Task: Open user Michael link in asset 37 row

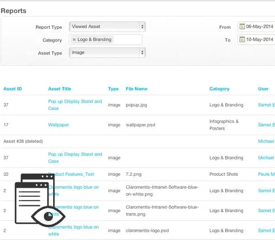Action: point(266,158)
